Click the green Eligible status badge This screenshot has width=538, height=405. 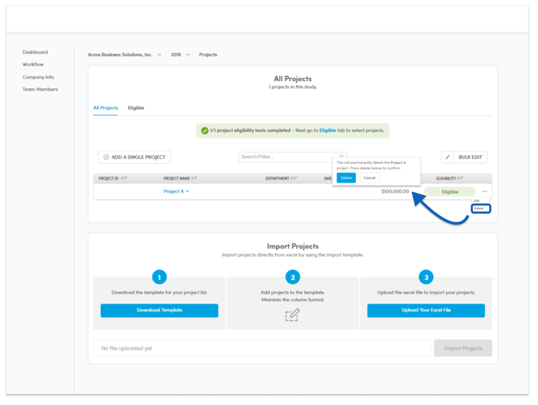pos(450,192)
